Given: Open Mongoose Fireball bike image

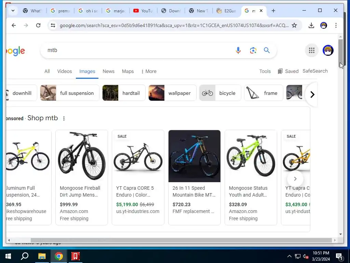Looking at the screenshot, I should pos(82,156).
